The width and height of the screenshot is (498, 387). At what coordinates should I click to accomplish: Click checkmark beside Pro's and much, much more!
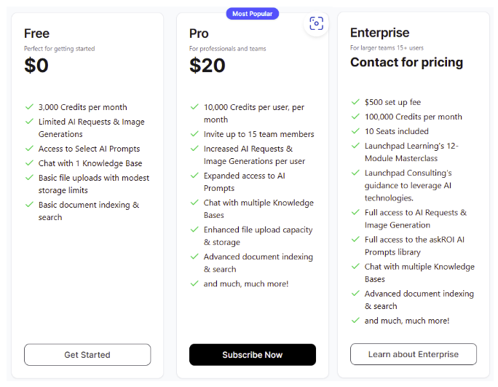194,284
